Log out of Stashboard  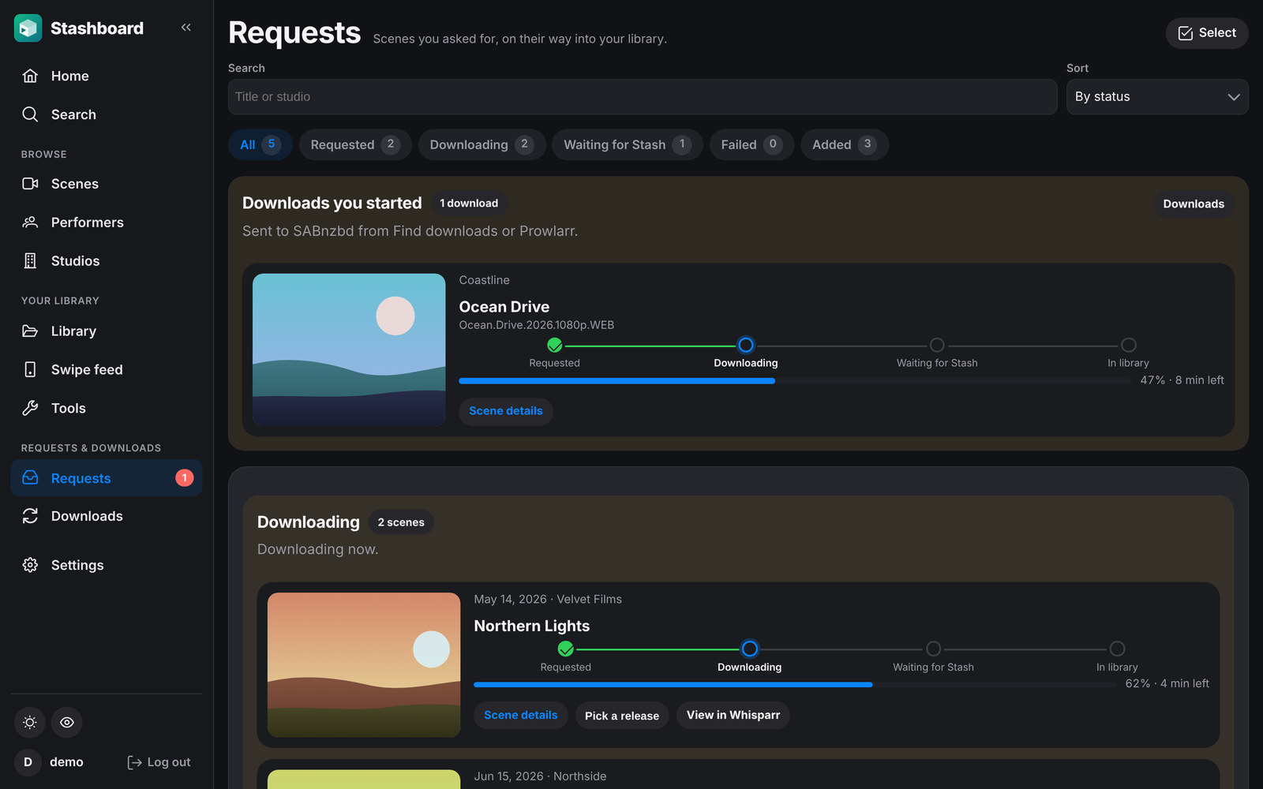click(159, 762)
